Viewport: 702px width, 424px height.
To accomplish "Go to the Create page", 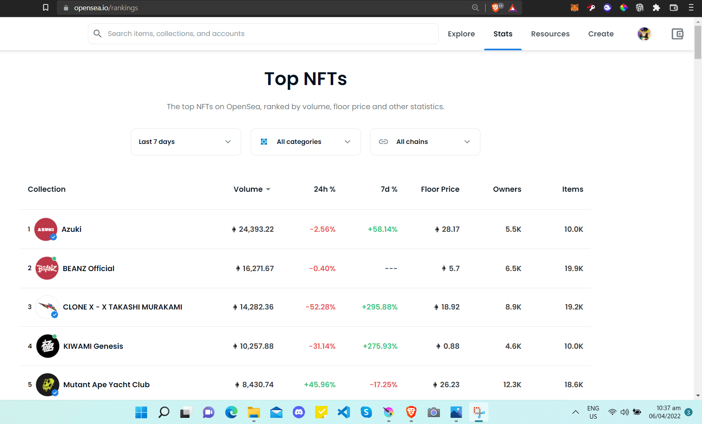I will (x=601, y=34).
